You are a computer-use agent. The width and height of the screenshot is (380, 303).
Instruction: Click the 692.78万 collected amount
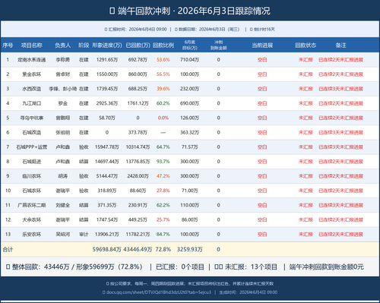[138, 60]
